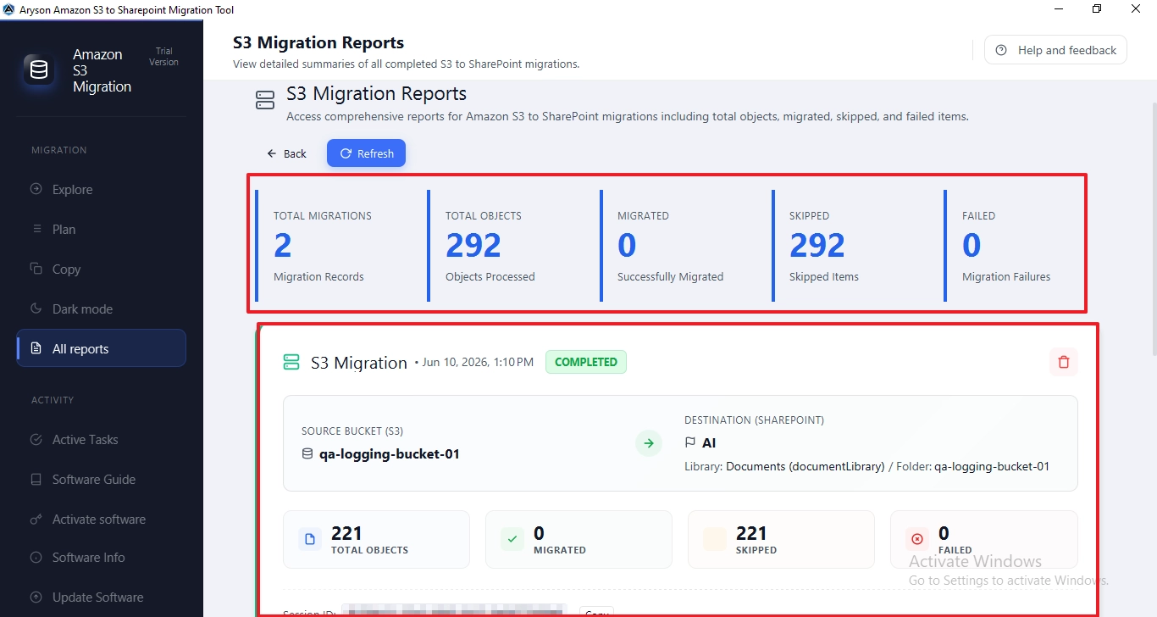This screenshot has height=617, width=1157.
Task: Open the All reports sidebar item
Action: tap(102, 348)
